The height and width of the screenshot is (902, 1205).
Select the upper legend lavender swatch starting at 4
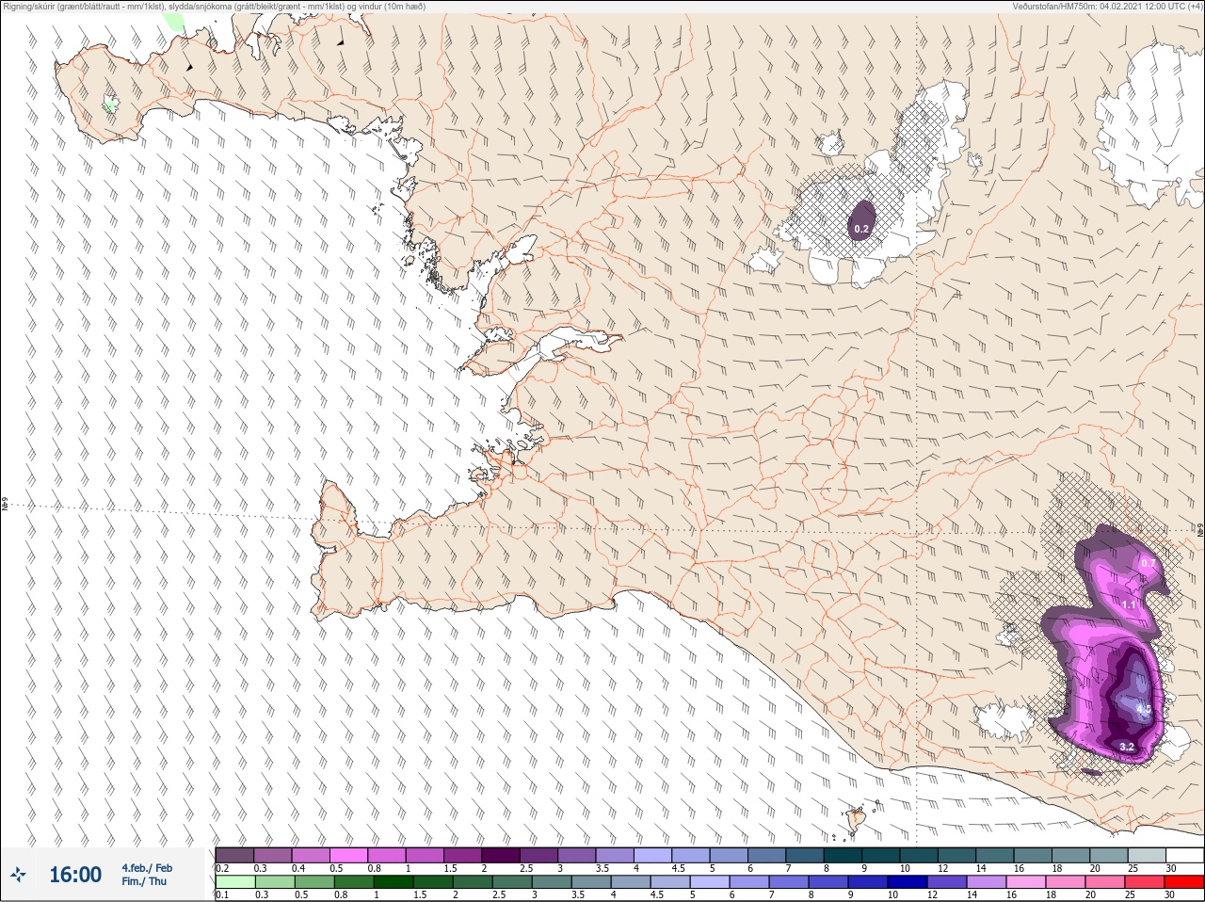pos(653,855)
